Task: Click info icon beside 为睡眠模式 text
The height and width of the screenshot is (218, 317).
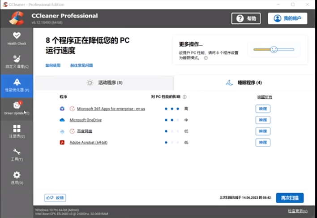Action: (x=206, y=58)
